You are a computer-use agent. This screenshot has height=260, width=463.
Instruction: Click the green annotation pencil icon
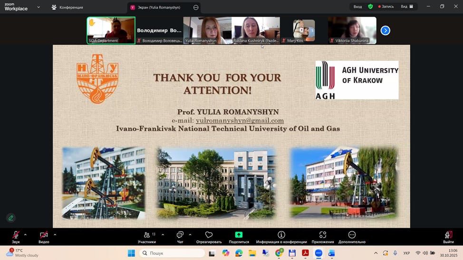tap(10, 218)
